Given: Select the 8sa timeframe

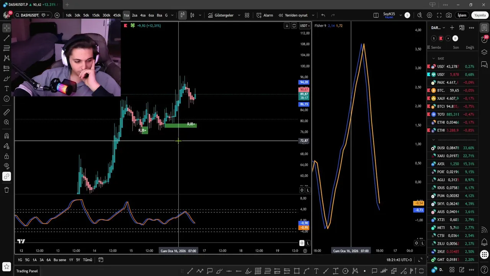Looking at the screenshot, I should 159,15.
